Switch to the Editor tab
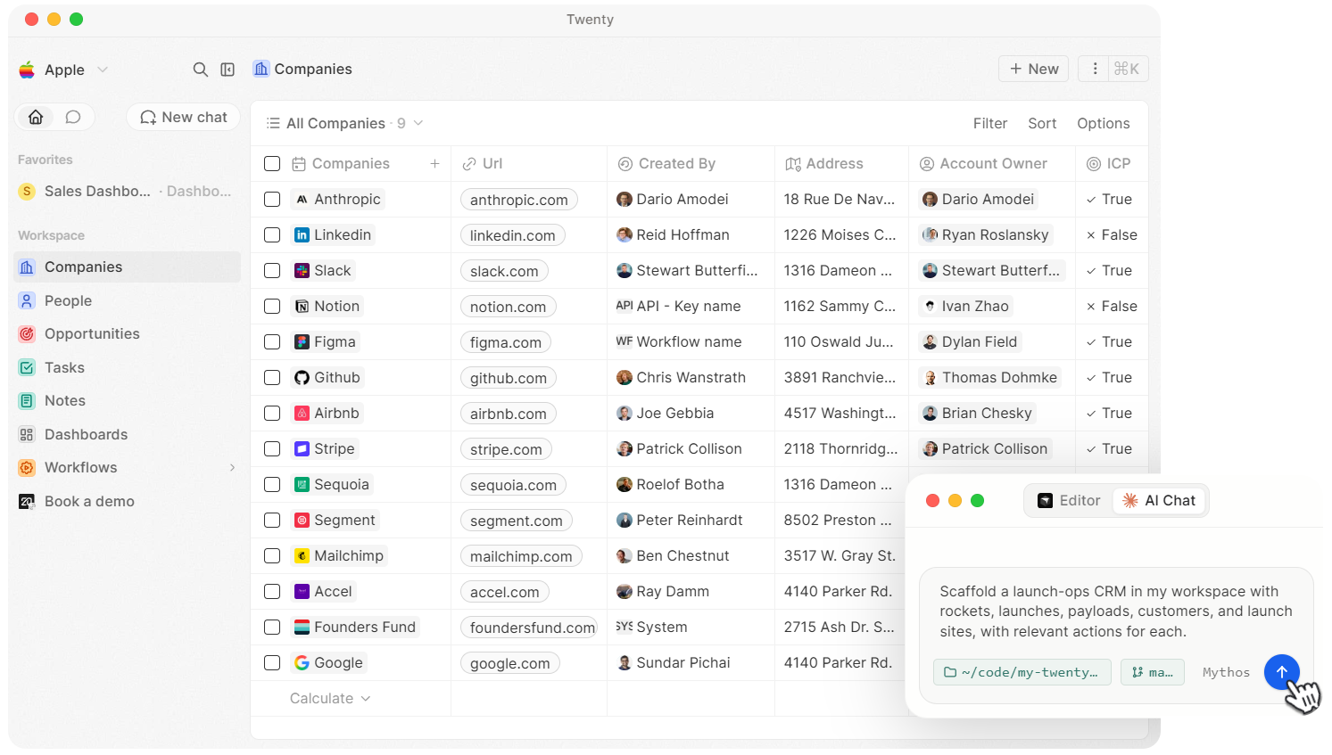Screen dimensions: 1332x755 point(1069,501)
